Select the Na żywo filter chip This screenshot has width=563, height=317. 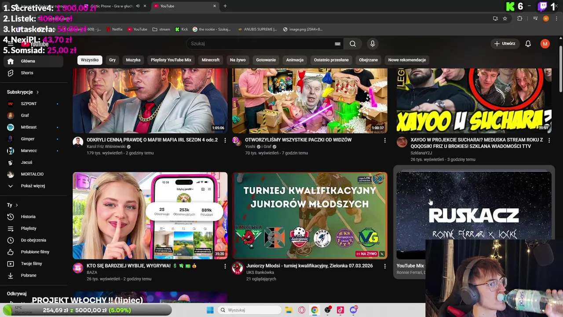[238, 60]
